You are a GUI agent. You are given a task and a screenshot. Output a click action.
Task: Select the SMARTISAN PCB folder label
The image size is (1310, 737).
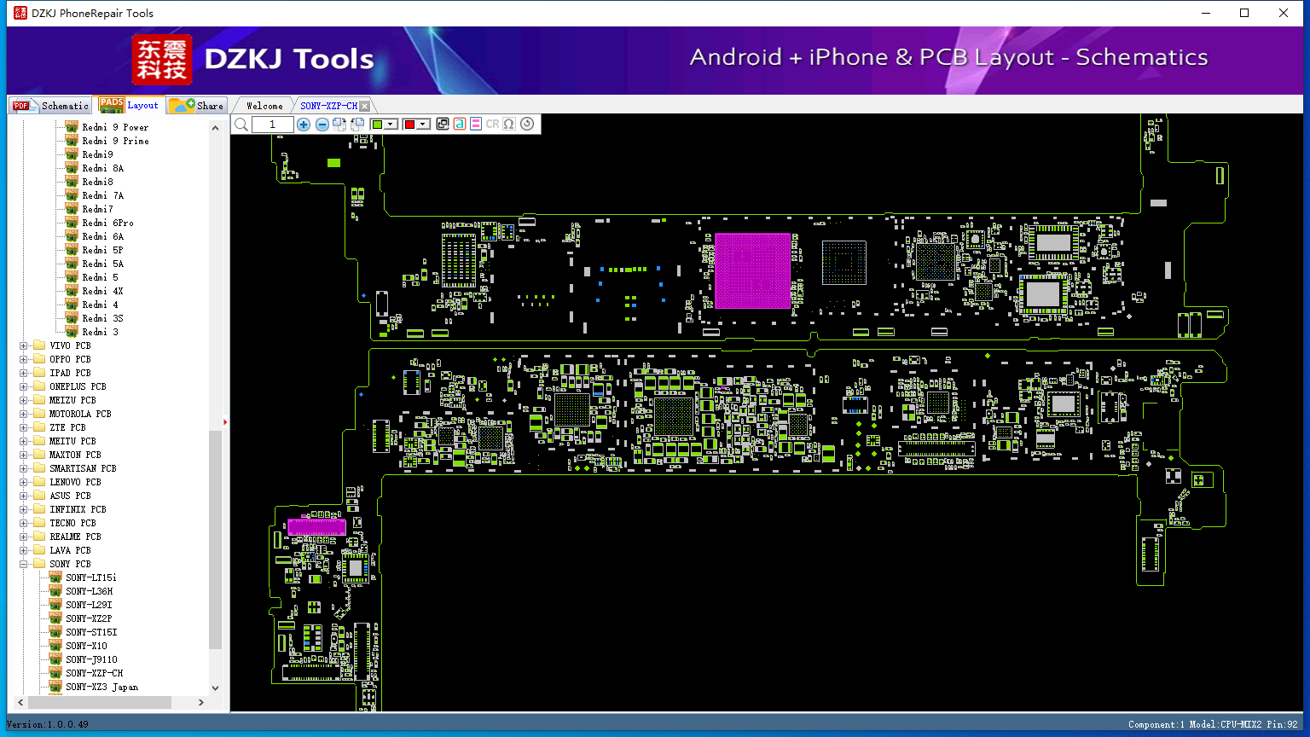pos(83,468)
